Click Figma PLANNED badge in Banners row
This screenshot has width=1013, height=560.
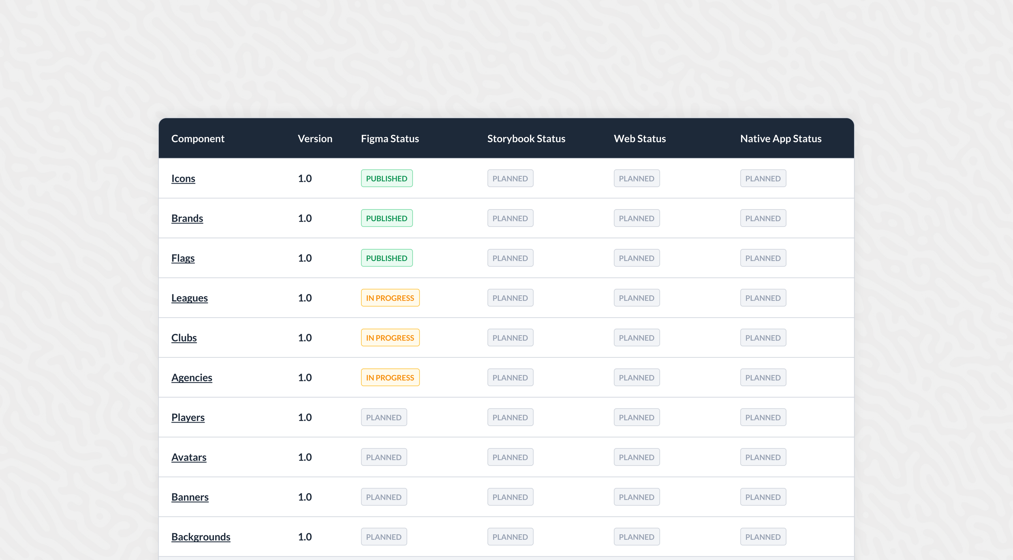tap(384, 497)
